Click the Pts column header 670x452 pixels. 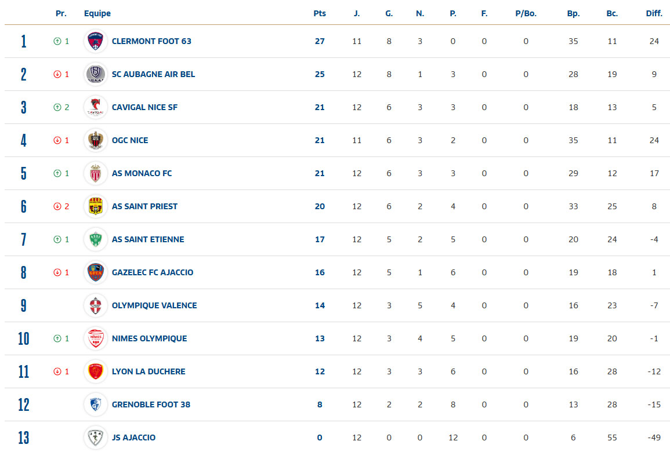point(320,13)
